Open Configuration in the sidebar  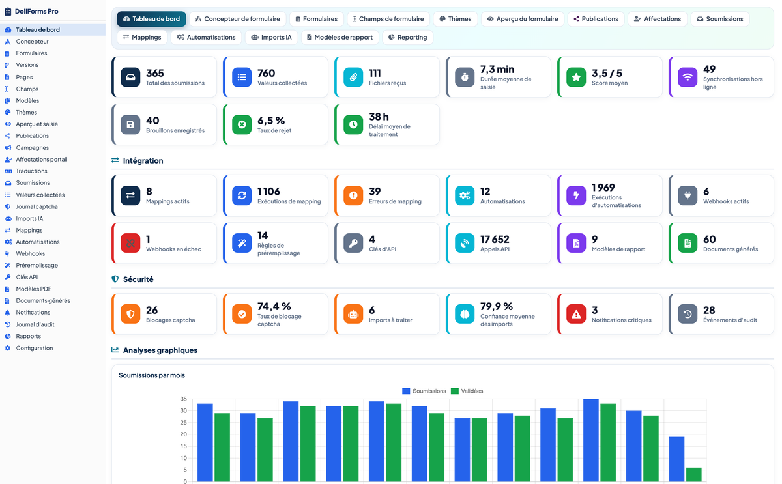point(53,348)
